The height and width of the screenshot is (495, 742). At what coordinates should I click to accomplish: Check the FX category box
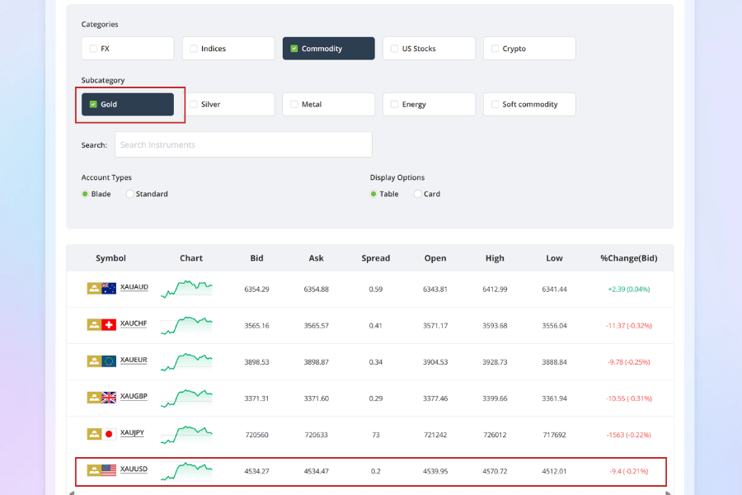(x=93, y=49)
